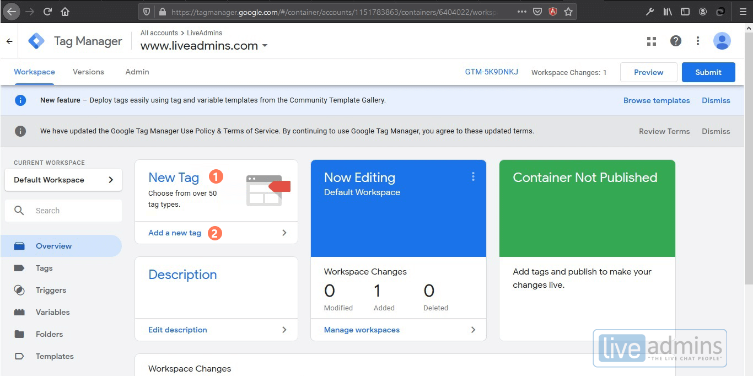The image size is (753, 376).
Task: Switch to the Workspace tab
Action: [34, 72]
